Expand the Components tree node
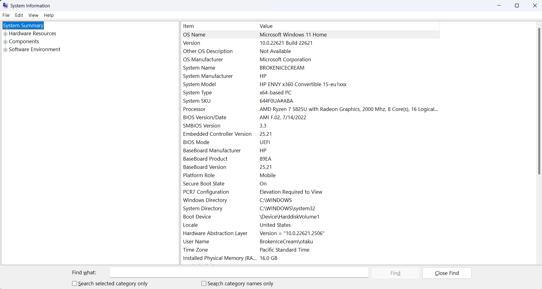 (x=5, y=42)
